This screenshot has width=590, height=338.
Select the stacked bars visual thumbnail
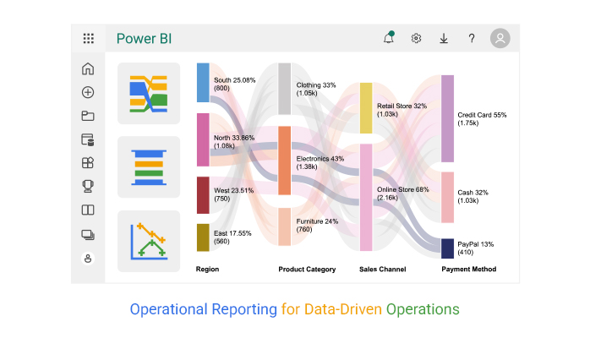149,167
